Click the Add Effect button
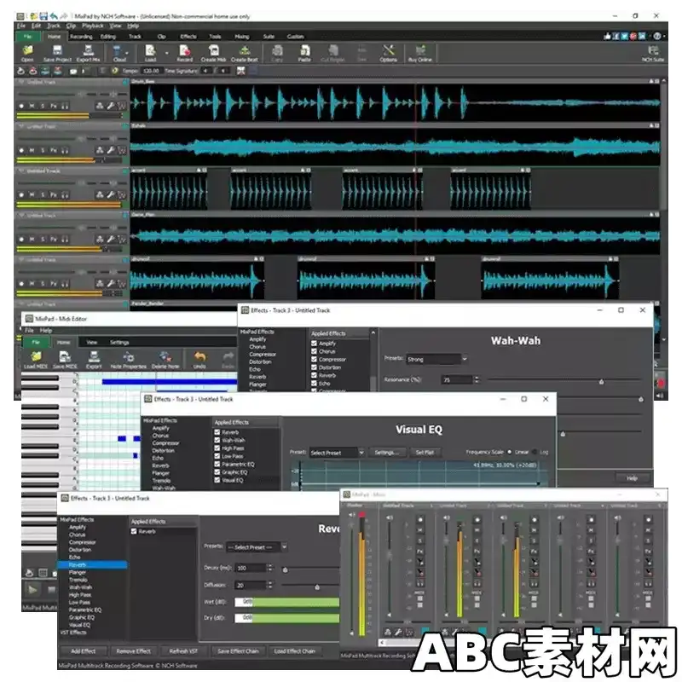The width and height of the screenshot is (682, 682). (83, 651)
